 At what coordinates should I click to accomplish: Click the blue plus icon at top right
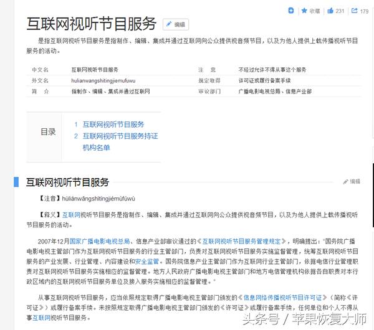coord(291,11)
